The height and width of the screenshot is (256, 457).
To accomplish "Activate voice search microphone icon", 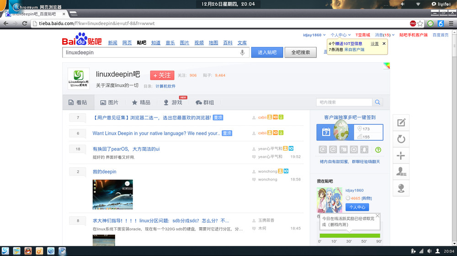I will click(x=242, y=52).
